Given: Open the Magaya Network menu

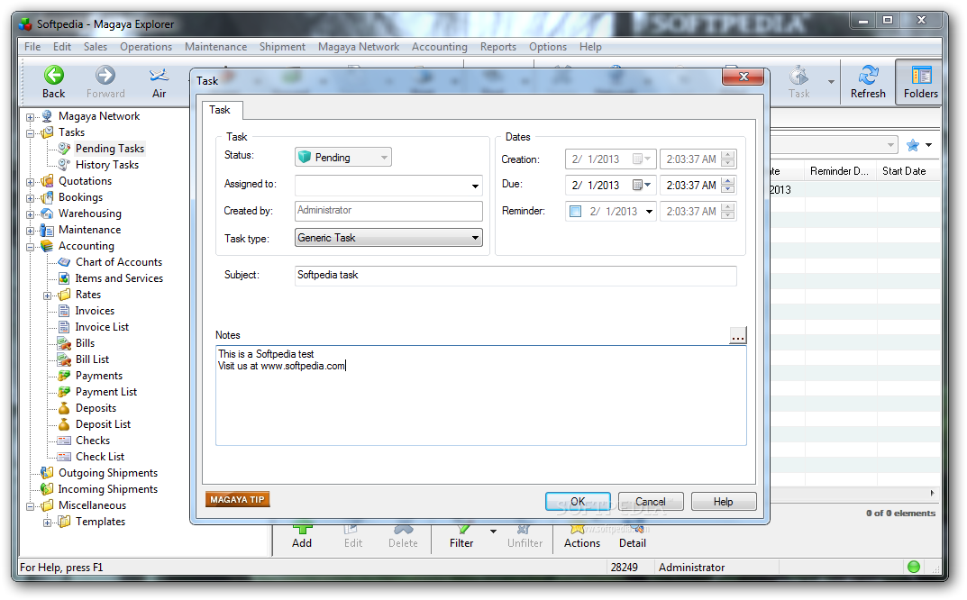Looking at the screenshot, I should pos(359,47).
